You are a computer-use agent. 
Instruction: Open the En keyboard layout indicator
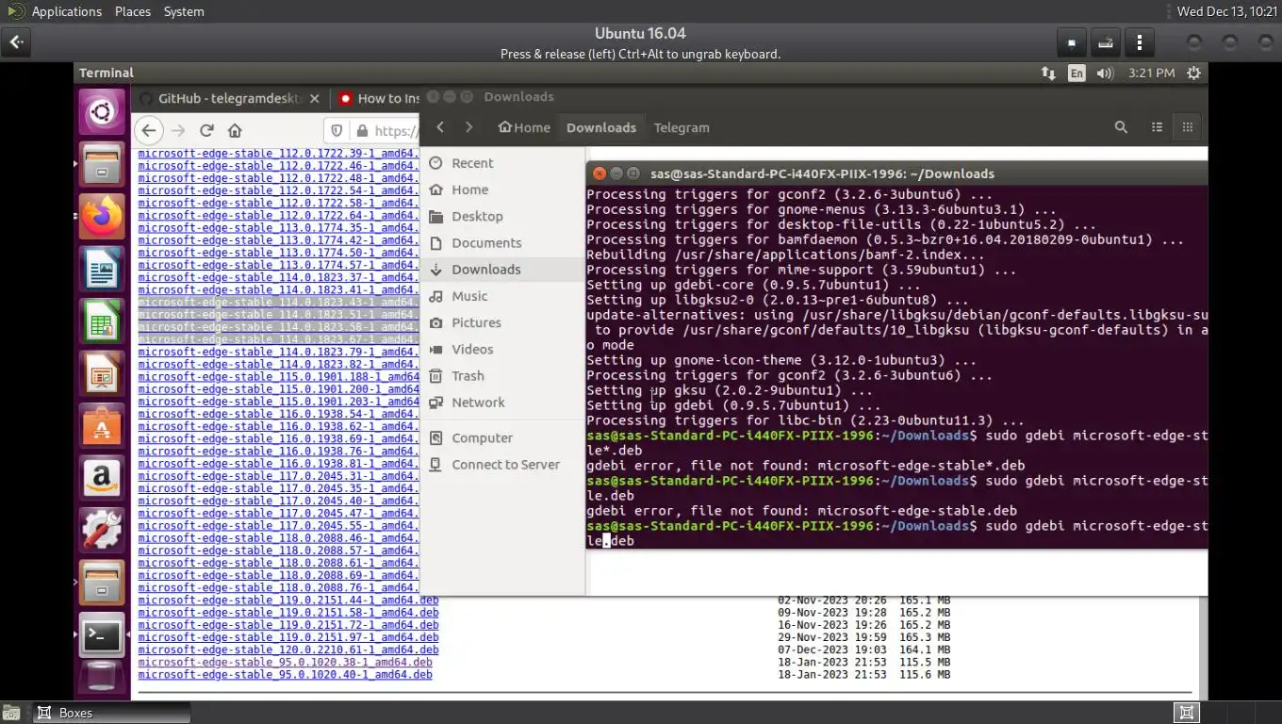pyautogui.click(x=1077, y=73)
